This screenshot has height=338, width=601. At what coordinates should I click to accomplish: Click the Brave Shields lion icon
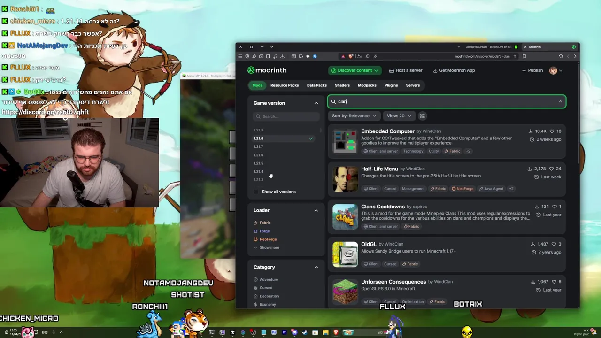coord(351,56)
